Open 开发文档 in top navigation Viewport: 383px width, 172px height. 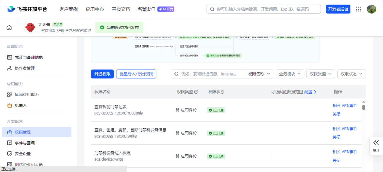pyautogui.click(x=121, y=9)
